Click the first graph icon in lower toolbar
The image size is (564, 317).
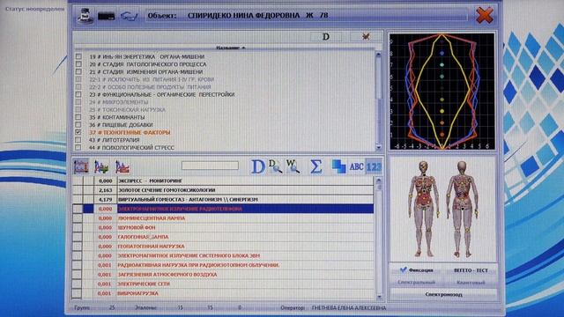pyautogui.click(x=81, y=166)
